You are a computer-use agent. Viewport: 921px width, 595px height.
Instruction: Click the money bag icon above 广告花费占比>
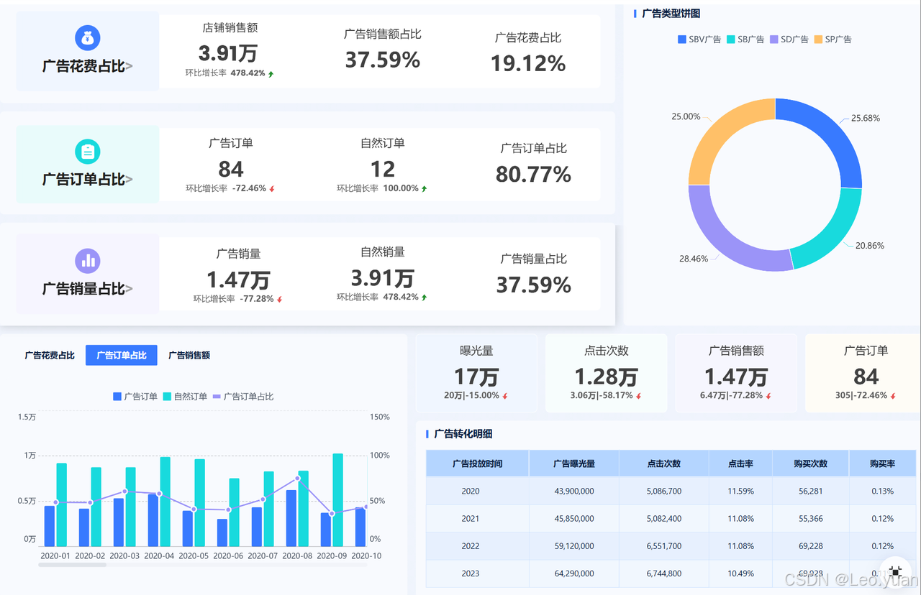click(88, 37)
